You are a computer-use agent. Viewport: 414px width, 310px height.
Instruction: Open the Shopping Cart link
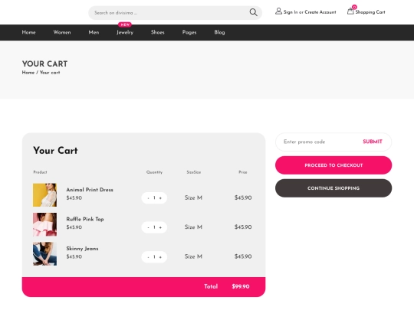click(x=370, y=12)
